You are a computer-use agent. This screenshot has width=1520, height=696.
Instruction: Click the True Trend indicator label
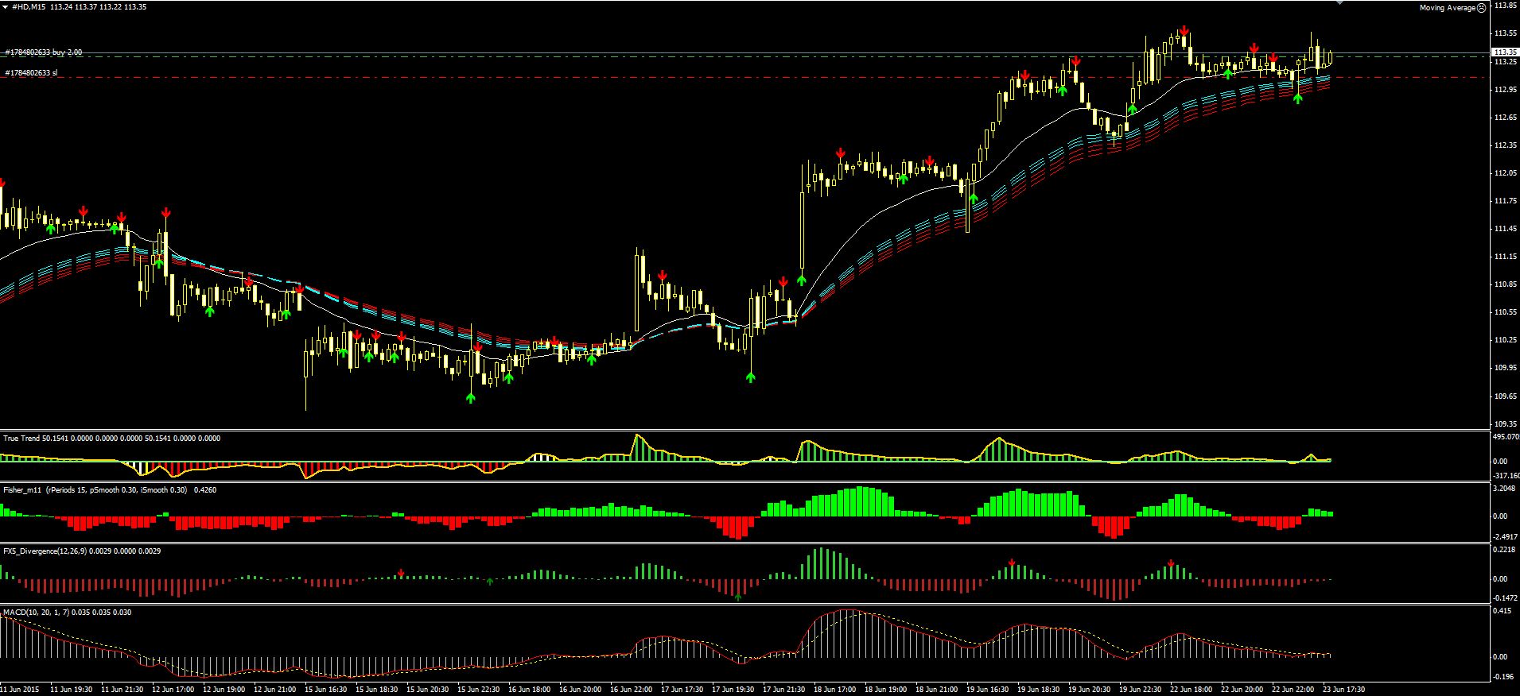pyautogui.click(x=21, y=439)
